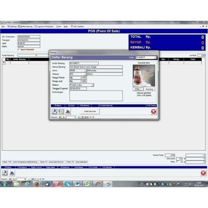Open File Explorer from the taskbar
The width and height of the screenshot is (208, 208).
click(17, 184)
